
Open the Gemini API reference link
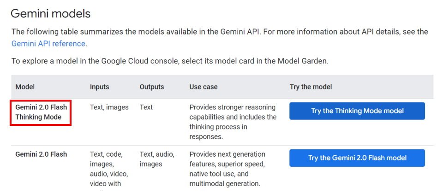pyautogui.click(x=48, y=44)
